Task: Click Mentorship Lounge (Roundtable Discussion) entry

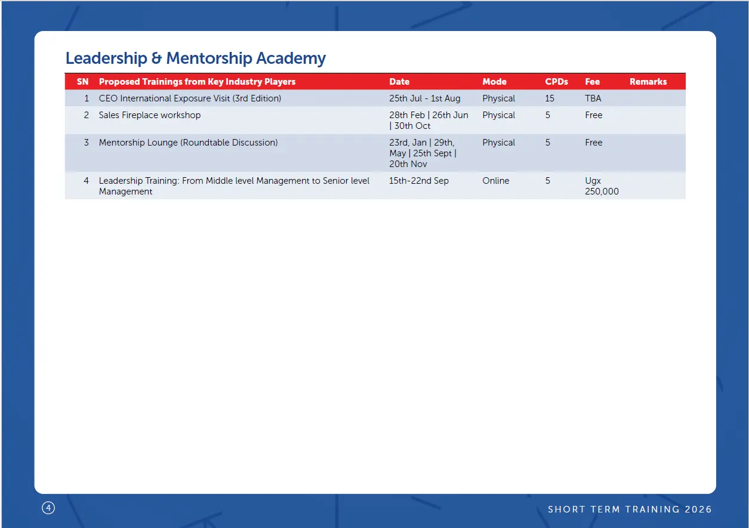Action: point(188,143)
